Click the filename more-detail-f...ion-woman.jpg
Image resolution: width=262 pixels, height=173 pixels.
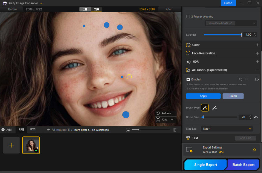click(x=92, y=130)
